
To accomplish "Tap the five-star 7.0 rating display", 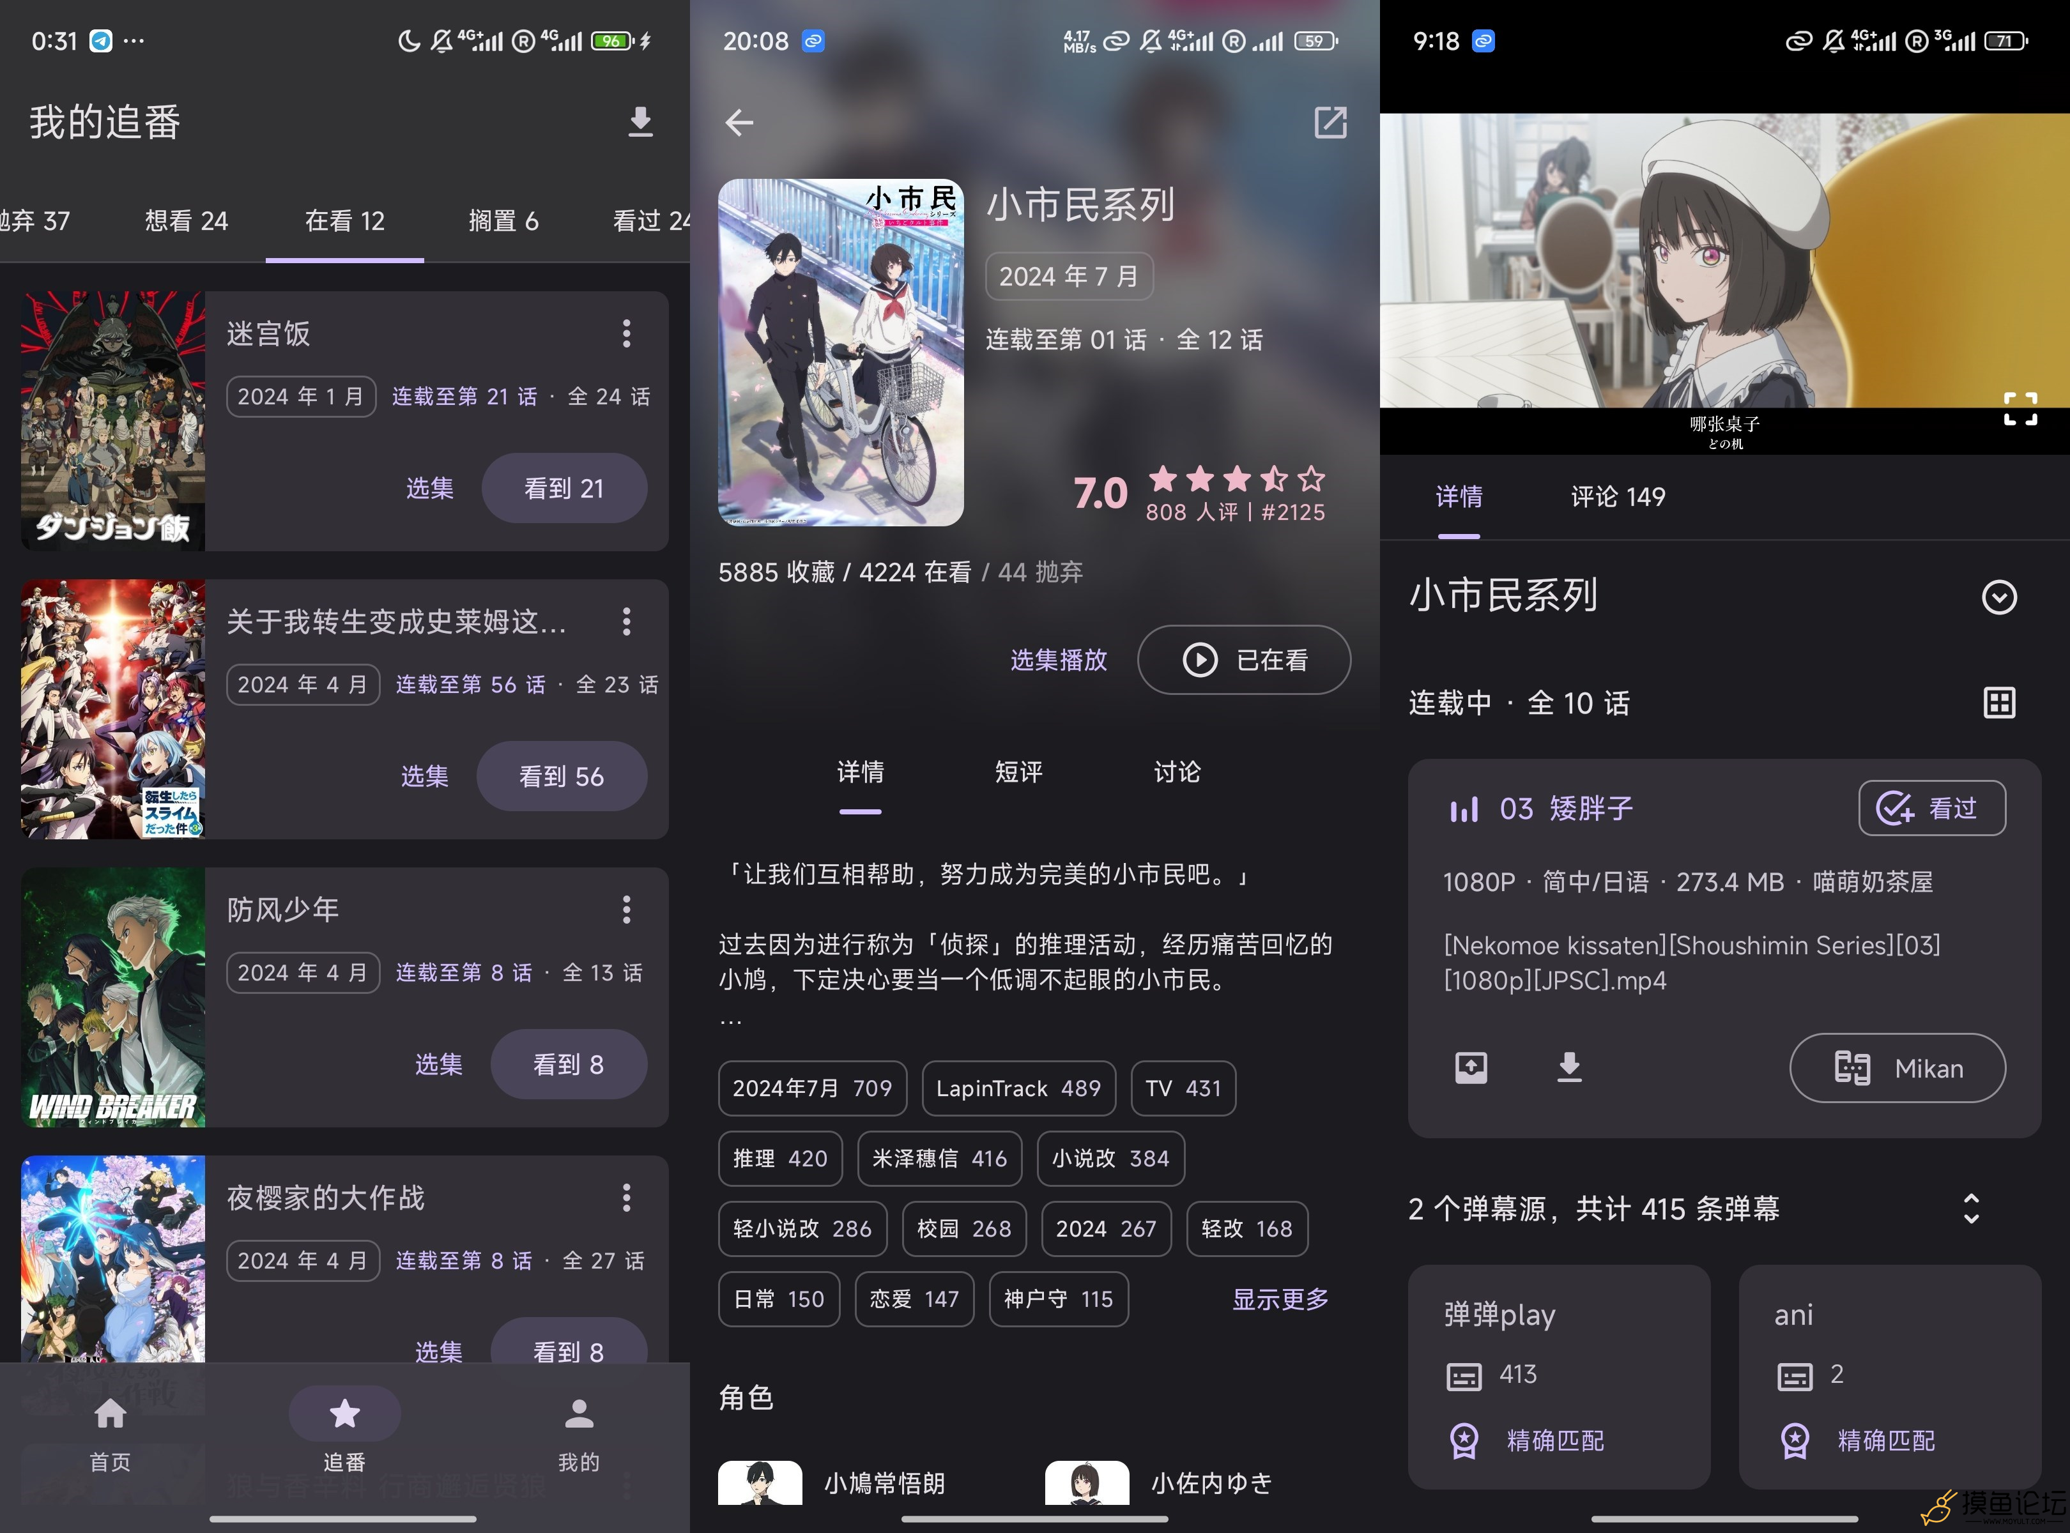I will [1199, 494].
